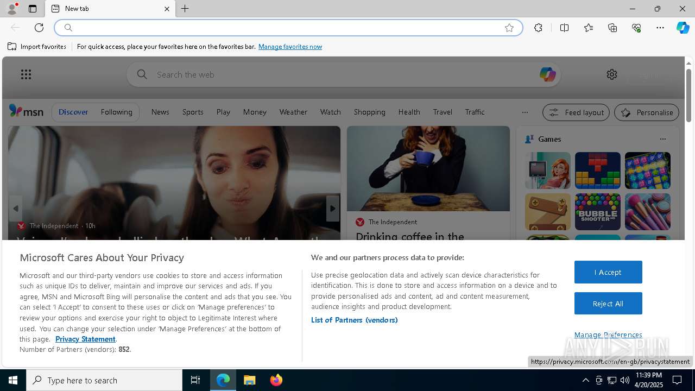Open List of Partners (vendors) link
Screen dimensions: 695x391
coord(354,320)
